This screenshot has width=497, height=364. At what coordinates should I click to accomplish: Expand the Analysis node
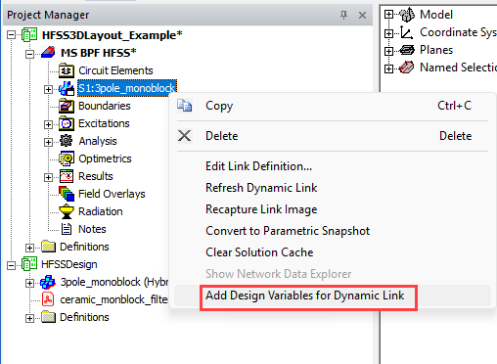pos(48,142)
